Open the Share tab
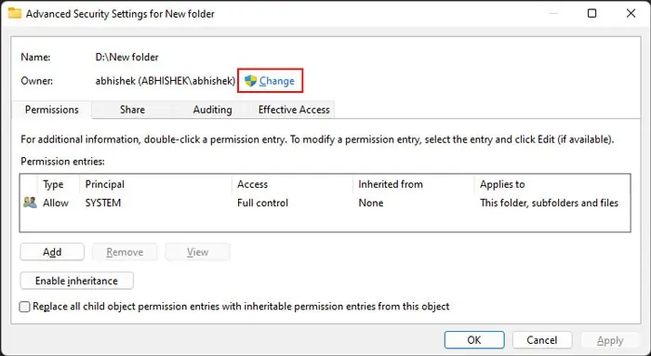 pos(132,110)
